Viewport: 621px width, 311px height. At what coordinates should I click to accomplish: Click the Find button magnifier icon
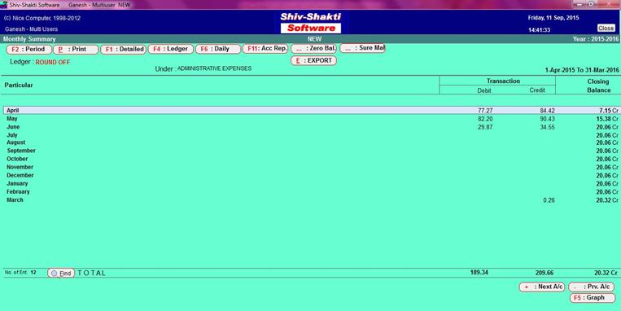click(x=55, y=273)
